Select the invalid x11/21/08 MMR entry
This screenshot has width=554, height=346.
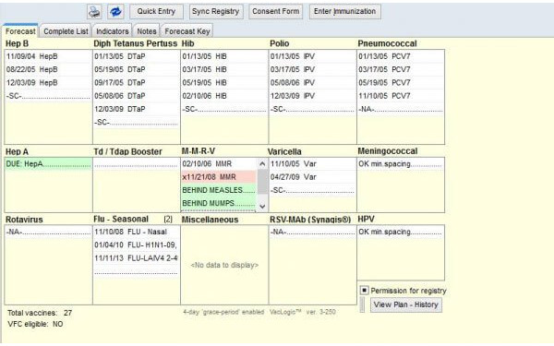[219, 177]
